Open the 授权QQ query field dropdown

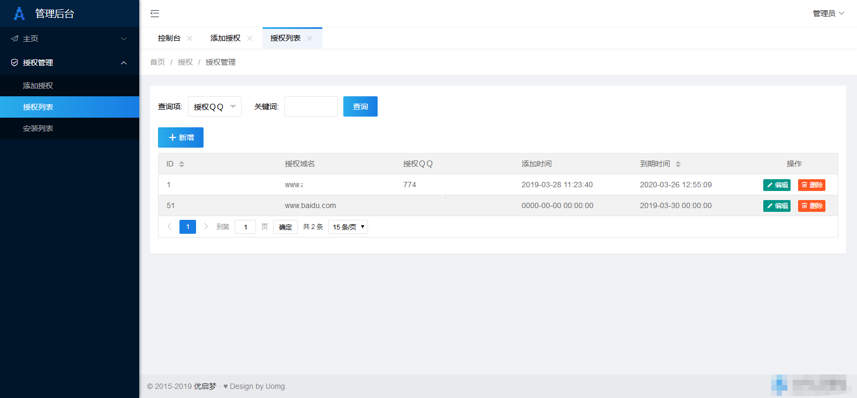[214, 106]
